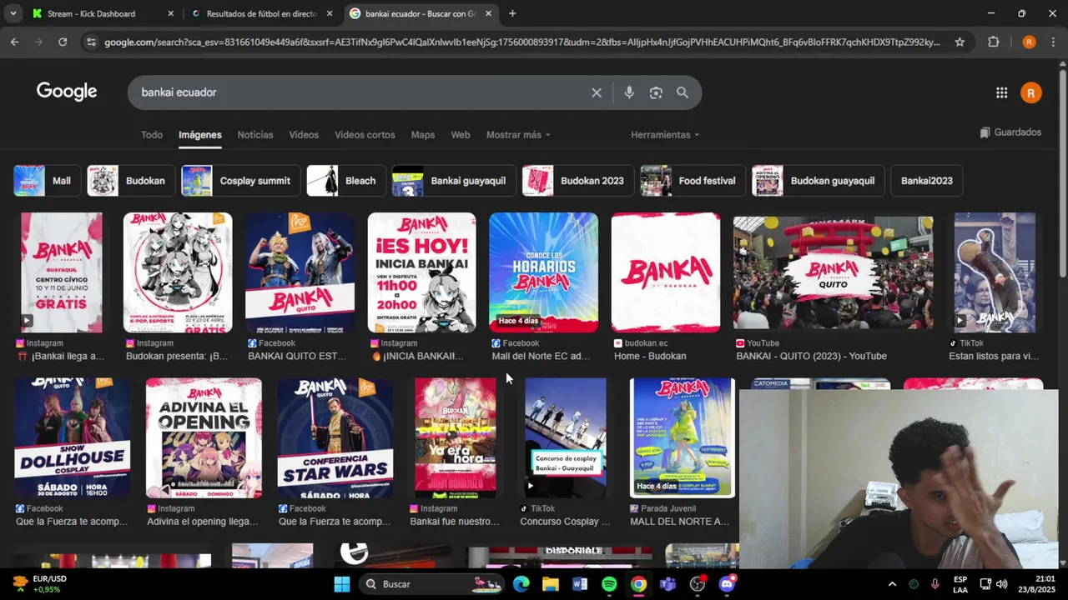The height and width of the screenshot is (600, 1068).
Task: Open Discord from the taskbar
Action: click(727, 584)
